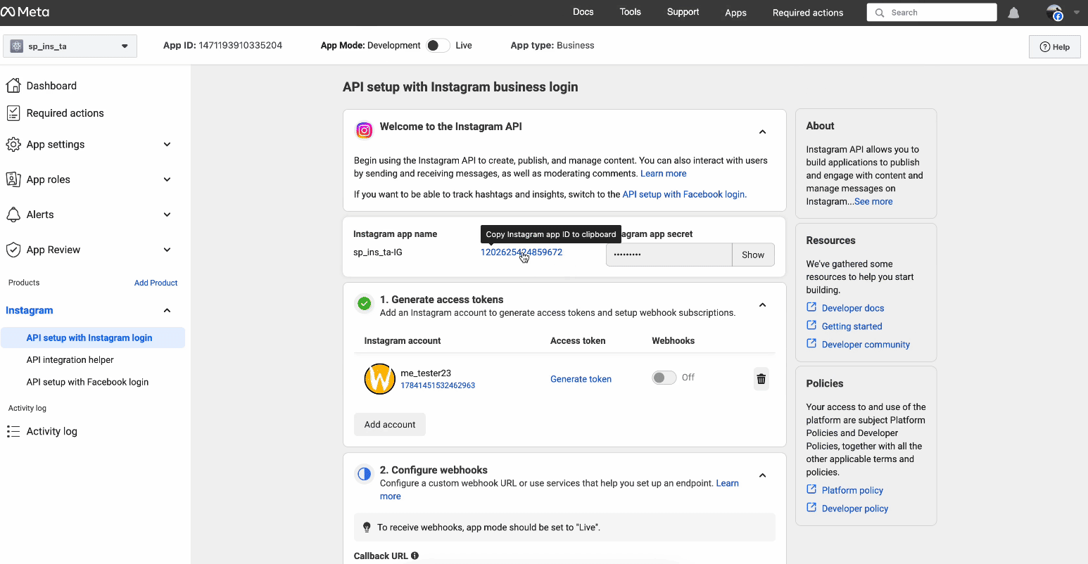Click the App Review shield icon
1088x564 pixels.
(13, 250)
